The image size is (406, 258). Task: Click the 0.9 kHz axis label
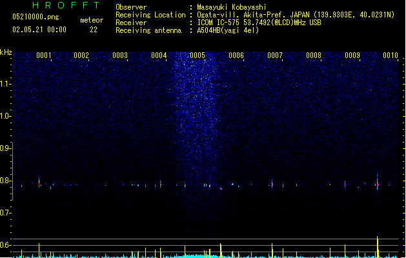[x=5, y=148]
